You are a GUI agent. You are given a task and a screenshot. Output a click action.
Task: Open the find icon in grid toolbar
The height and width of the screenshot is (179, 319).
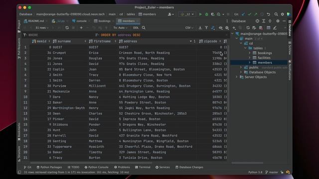[144, 28]
